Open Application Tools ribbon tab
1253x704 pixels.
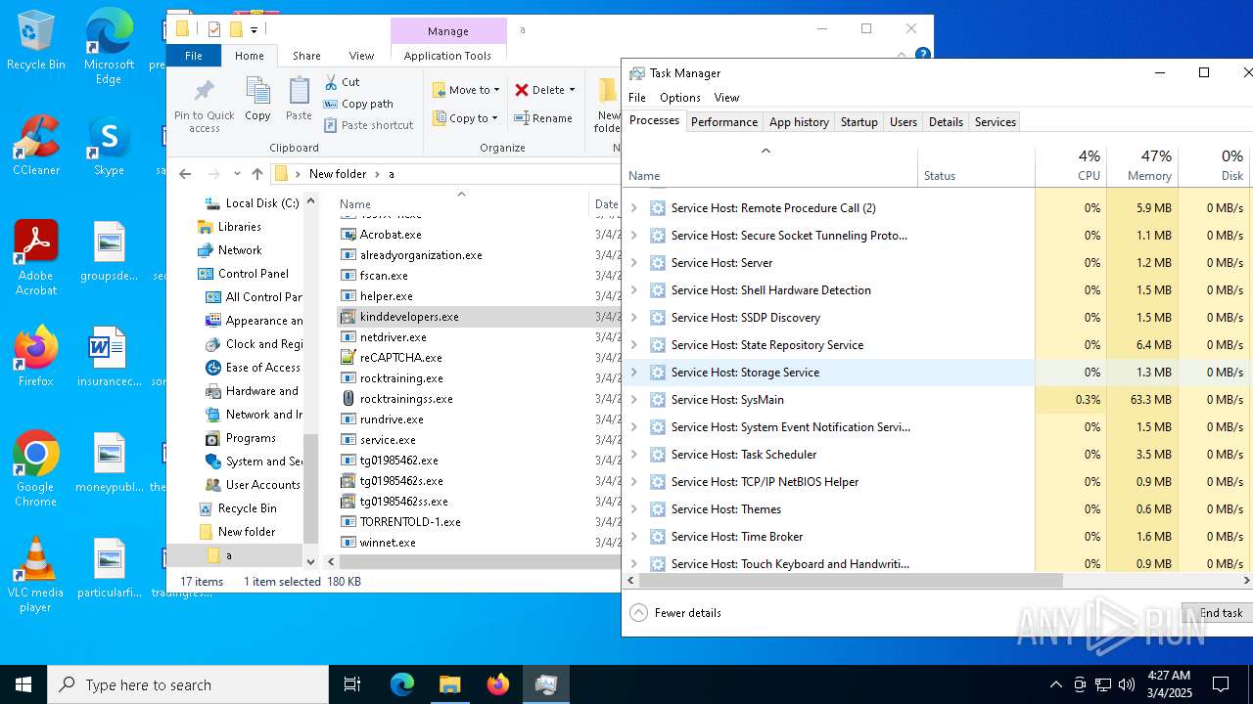(x=447, y=56)
